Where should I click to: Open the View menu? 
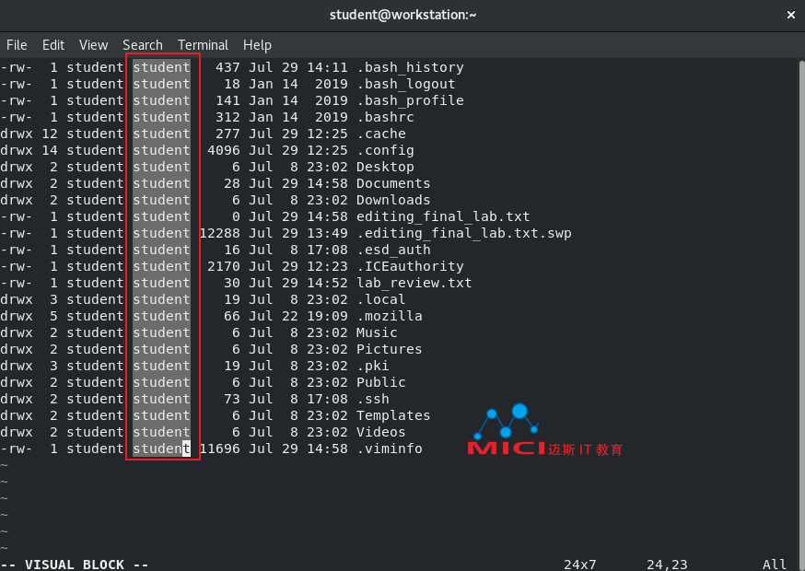tap(93, 44)
